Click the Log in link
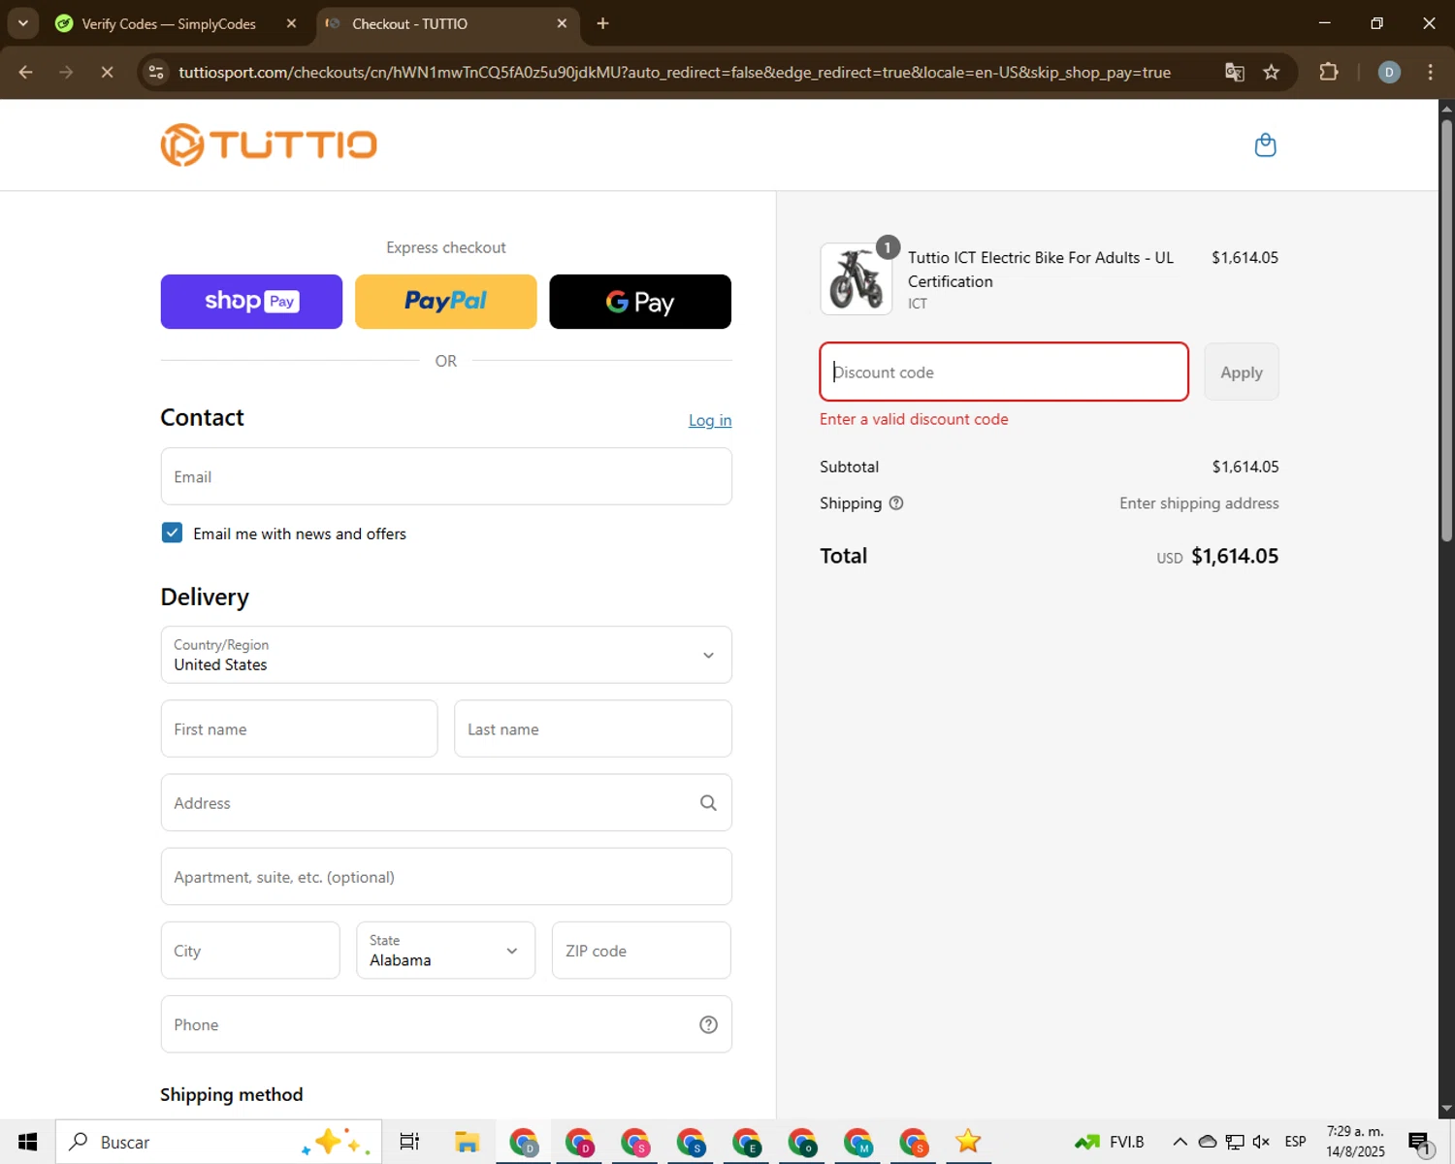Image resolution: width=1455 pixels, height=1164 pixels. point(710,420)
